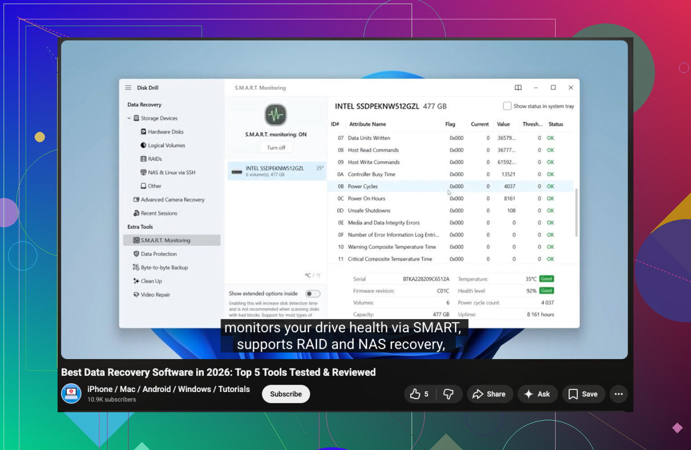Click the S.M.A.R.T. Monitoring sidebar icon
This screenshot has height=450, width=691.
(136, 240)
